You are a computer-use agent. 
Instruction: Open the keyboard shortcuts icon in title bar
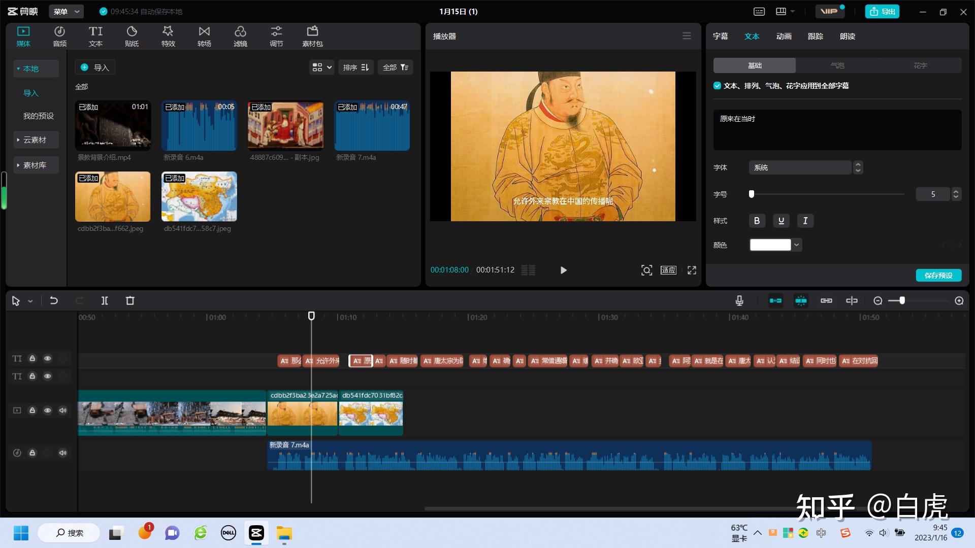(x=759, y=11)
